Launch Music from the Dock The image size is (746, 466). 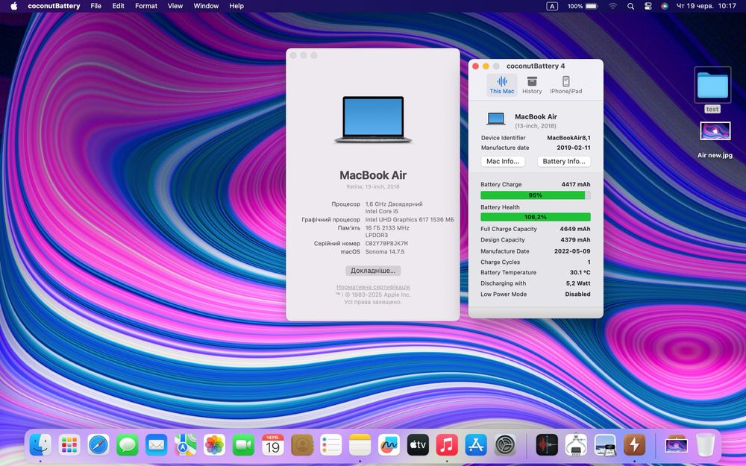(x=447, y=446)
